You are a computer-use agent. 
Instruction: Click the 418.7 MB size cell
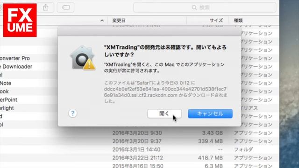coord(210,158)
